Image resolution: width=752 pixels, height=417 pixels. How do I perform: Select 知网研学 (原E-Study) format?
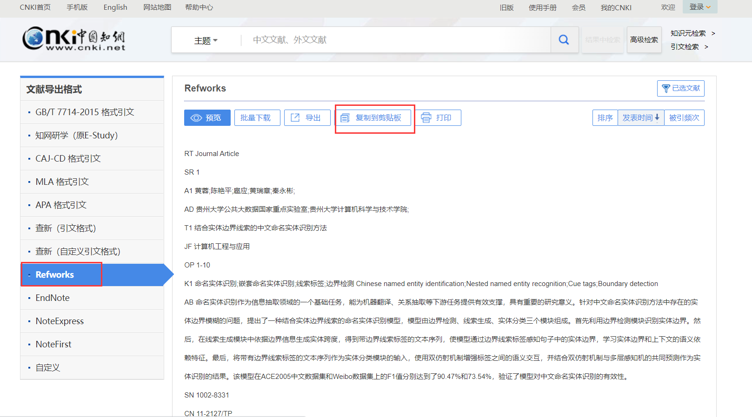coord(92,136)
